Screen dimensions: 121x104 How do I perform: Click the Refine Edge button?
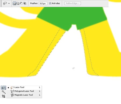coord(73,3)
